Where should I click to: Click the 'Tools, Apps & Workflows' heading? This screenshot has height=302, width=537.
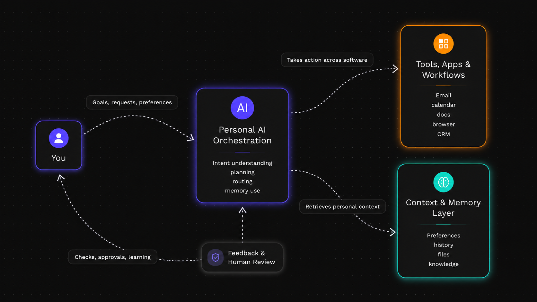[x=444, y=70]
